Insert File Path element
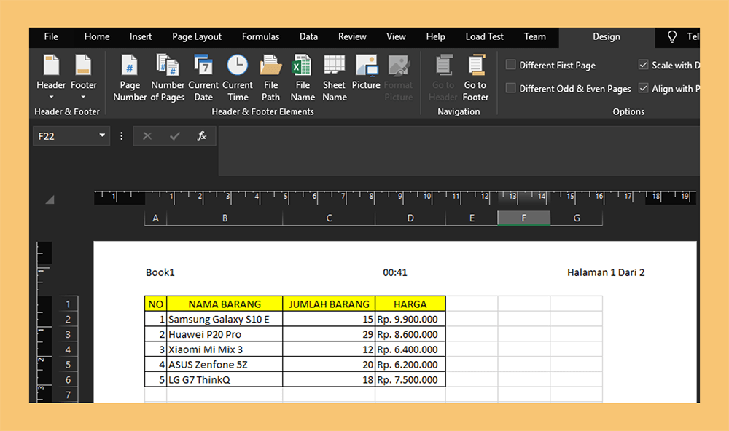Screen dimensions: 729x431 tap(270, 78)
